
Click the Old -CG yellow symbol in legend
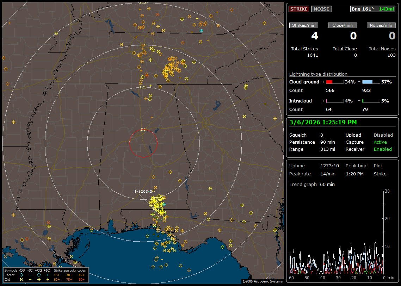pos(21,279)
